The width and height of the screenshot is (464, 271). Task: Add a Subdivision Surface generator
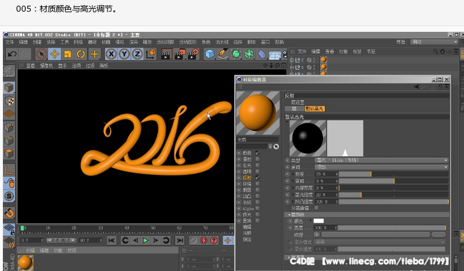236,54
